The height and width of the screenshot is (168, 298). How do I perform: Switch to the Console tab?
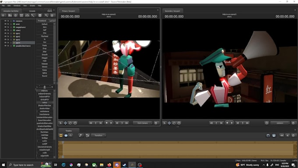pos(32,11)
